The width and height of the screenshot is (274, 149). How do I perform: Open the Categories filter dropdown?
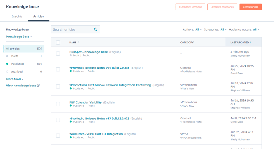coord(223,29)
